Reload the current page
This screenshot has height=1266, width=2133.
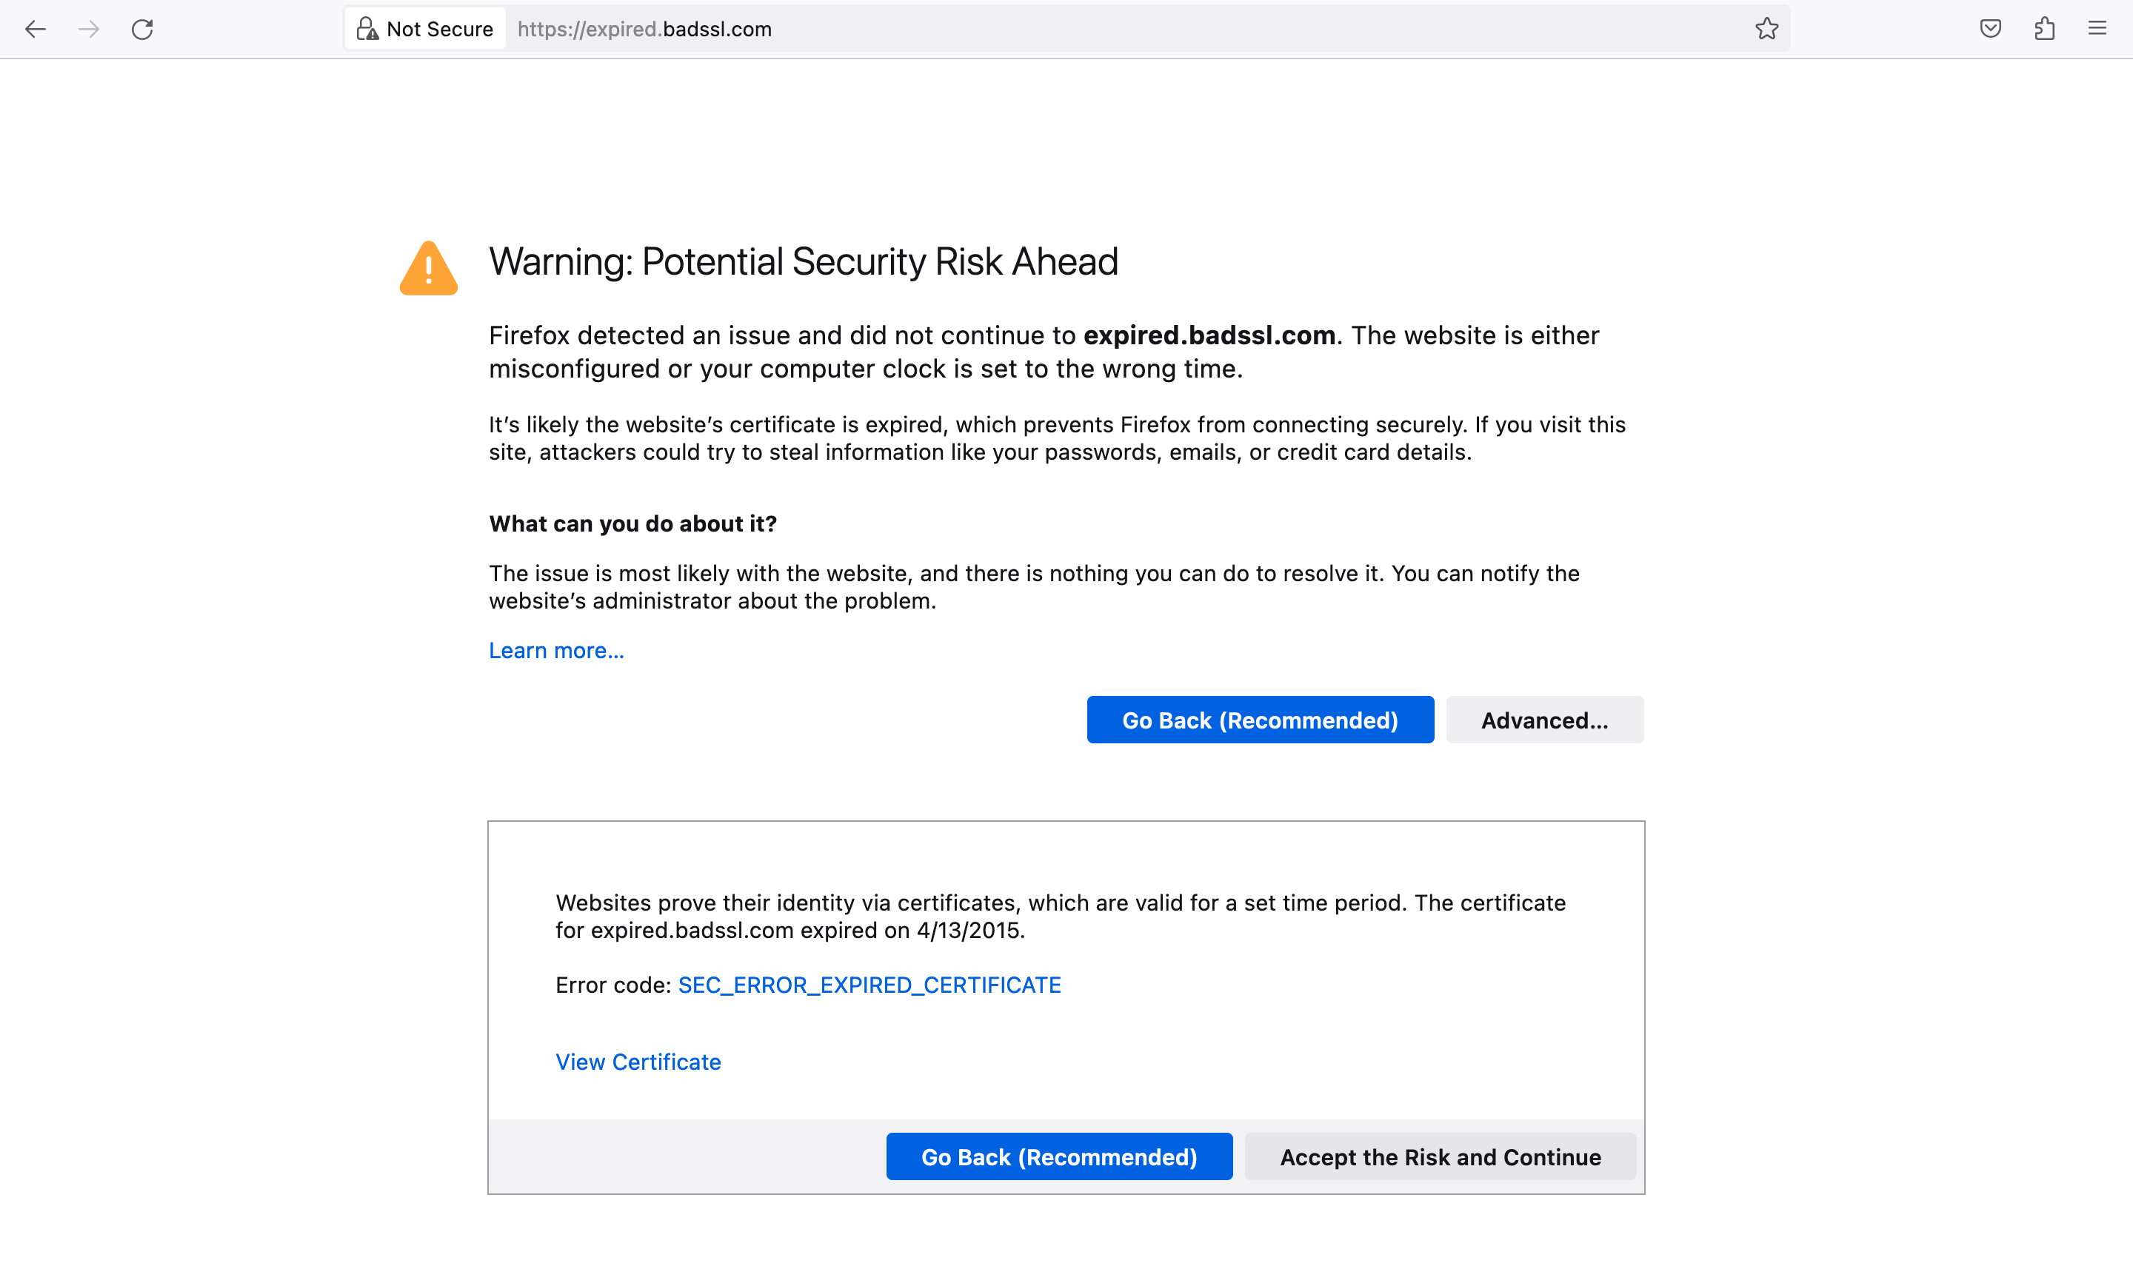point(142,29)
